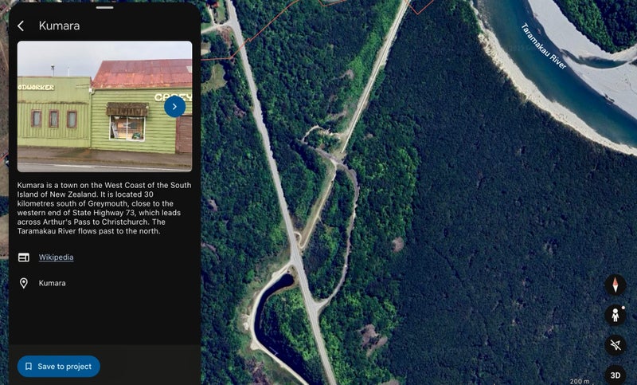Click the crossed-out location arrow icon

pyautogui.click(x=615, y=345)
